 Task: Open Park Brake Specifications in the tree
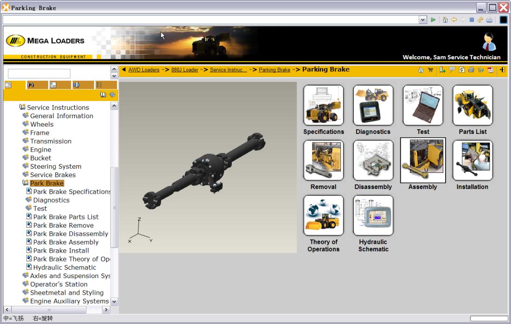click(x=72, y=191)
